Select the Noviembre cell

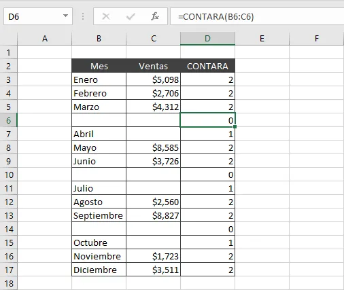pyautogui.click(x=99, y=256)
